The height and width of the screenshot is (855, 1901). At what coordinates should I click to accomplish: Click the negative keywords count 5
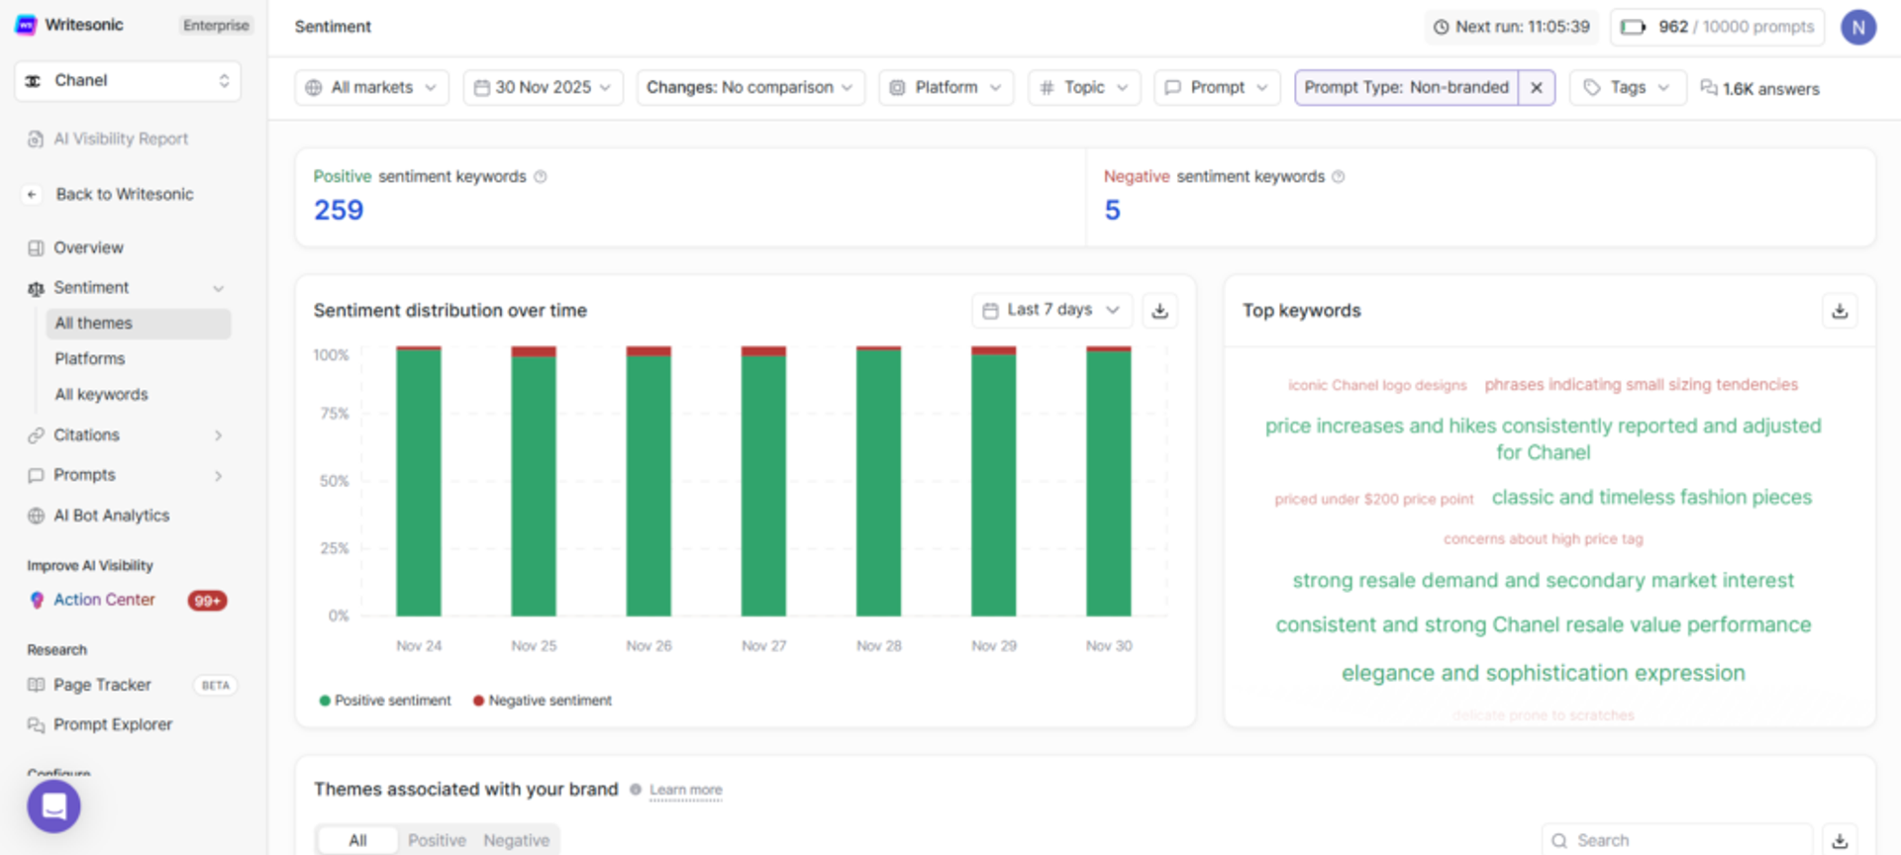[1112, 210]
